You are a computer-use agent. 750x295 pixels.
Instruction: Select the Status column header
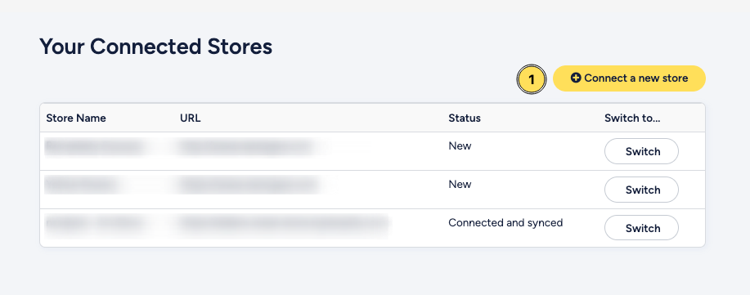[465, 118]
